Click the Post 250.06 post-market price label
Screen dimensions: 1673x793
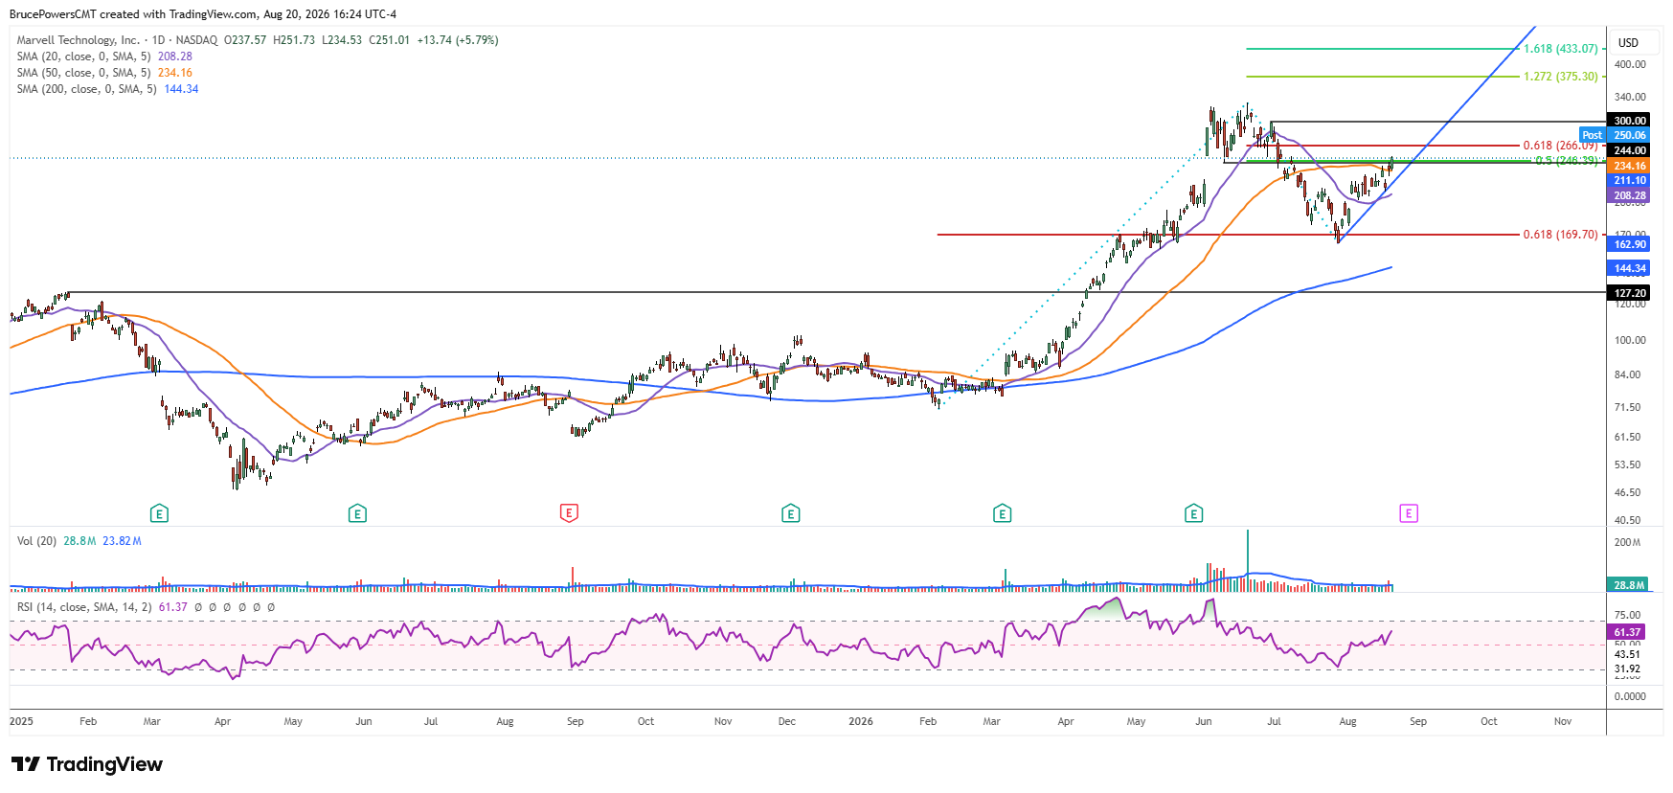1615,135
